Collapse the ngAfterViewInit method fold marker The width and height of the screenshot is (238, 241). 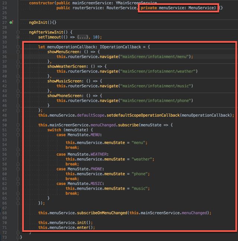(x=18, y=32)
